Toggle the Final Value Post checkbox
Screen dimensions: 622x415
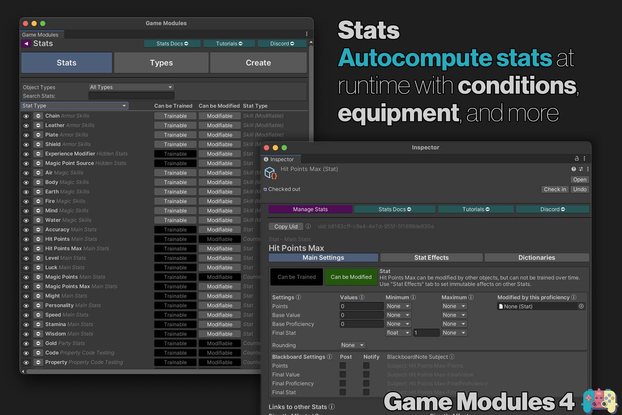(343, 375)
